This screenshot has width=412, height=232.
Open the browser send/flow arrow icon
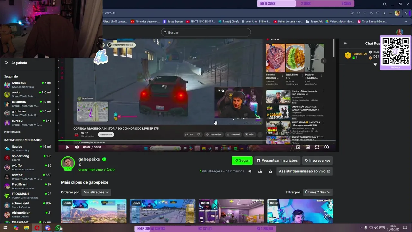pos(371,13)
